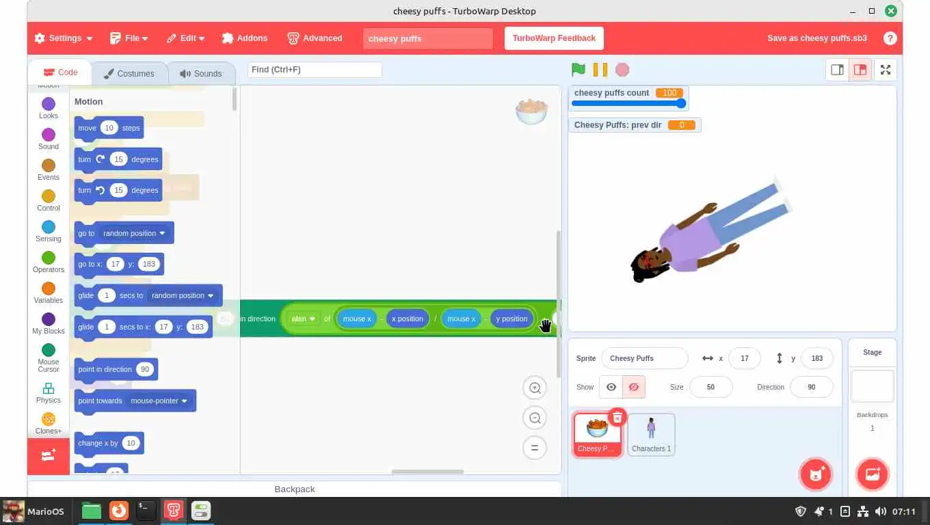Enter fullscreen stage mode

click(x=886, y=70)
